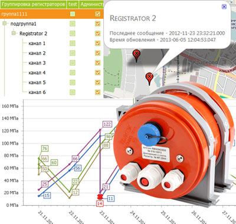Screen dimensions: 236x224
Task: Enable the test checkbox for канал 3
Action: (x=73, y=63)
